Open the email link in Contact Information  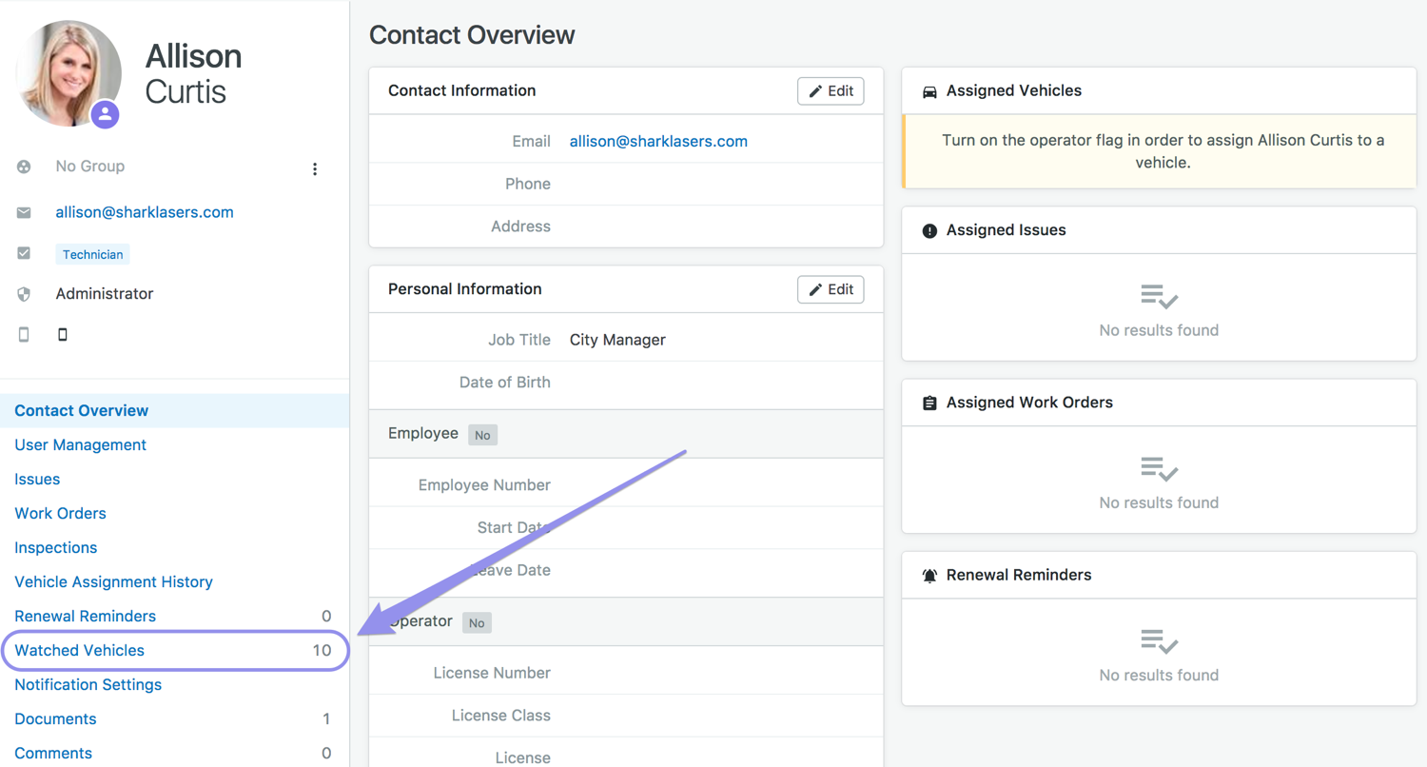(x=658, y=142)
